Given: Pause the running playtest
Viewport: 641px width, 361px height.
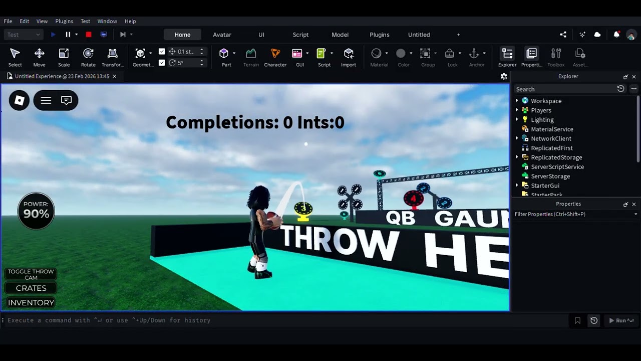Looking at the screenshot, I should pos(68,35).
